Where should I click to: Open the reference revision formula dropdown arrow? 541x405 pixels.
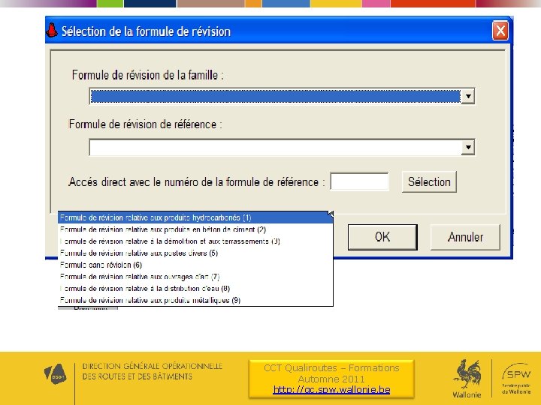coord(468,148)
